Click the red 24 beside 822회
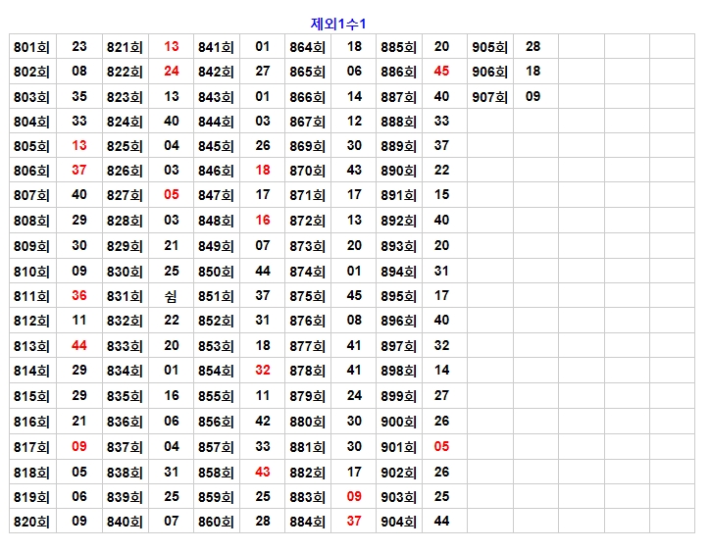710x551 pixels. pyautogui.click(x=172, y=72)
